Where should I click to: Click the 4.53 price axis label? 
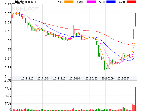pyautogui.click(x=8, y=40)
